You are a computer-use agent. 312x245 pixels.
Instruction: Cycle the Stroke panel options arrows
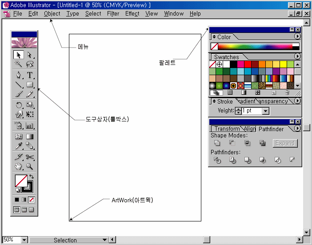(x=214, y=101)
